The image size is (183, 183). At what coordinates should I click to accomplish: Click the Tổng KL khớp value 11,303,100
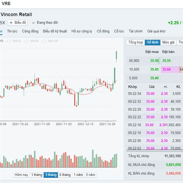[173, 156]
